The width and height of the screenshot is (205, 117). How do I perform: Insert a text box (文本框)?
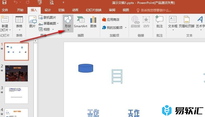point(173,23)
